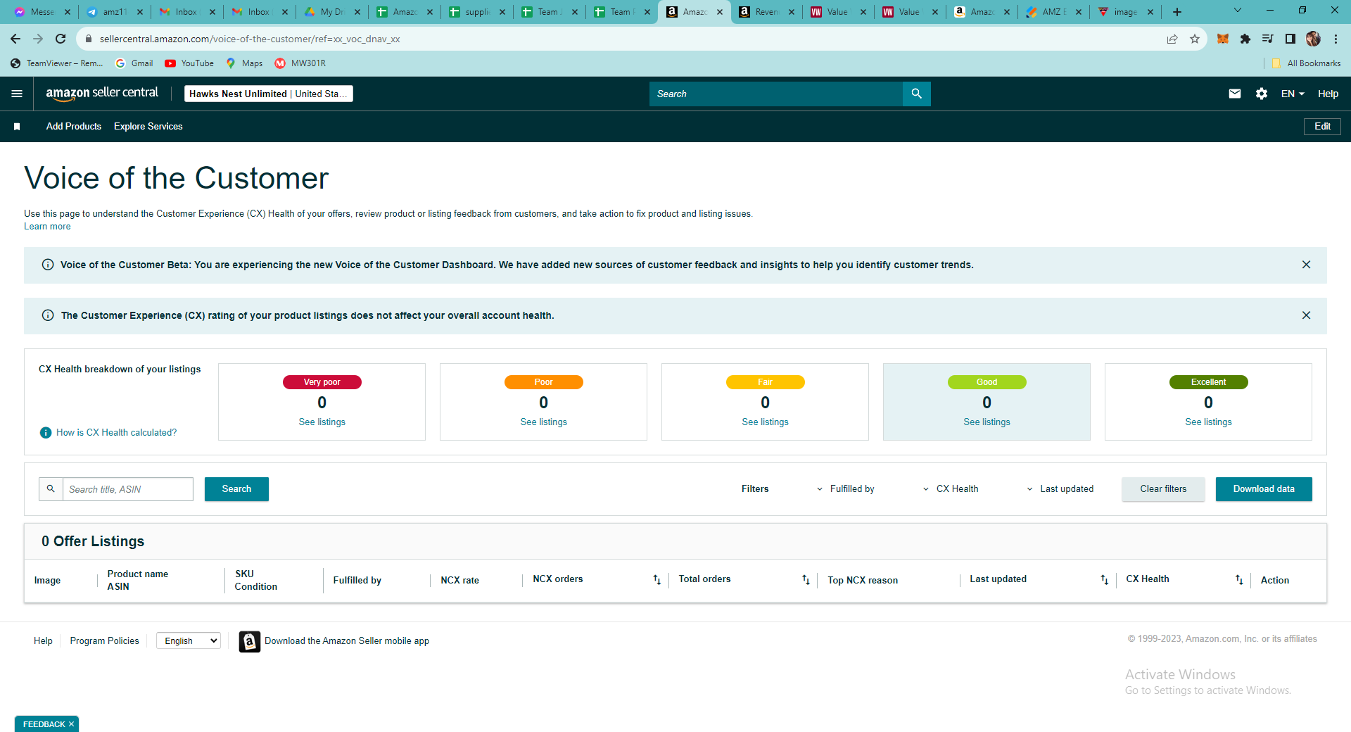Viewport: 1351px width, 732px height.
Task: Focus the header Search input box
Action: click(x=776, y=94)
